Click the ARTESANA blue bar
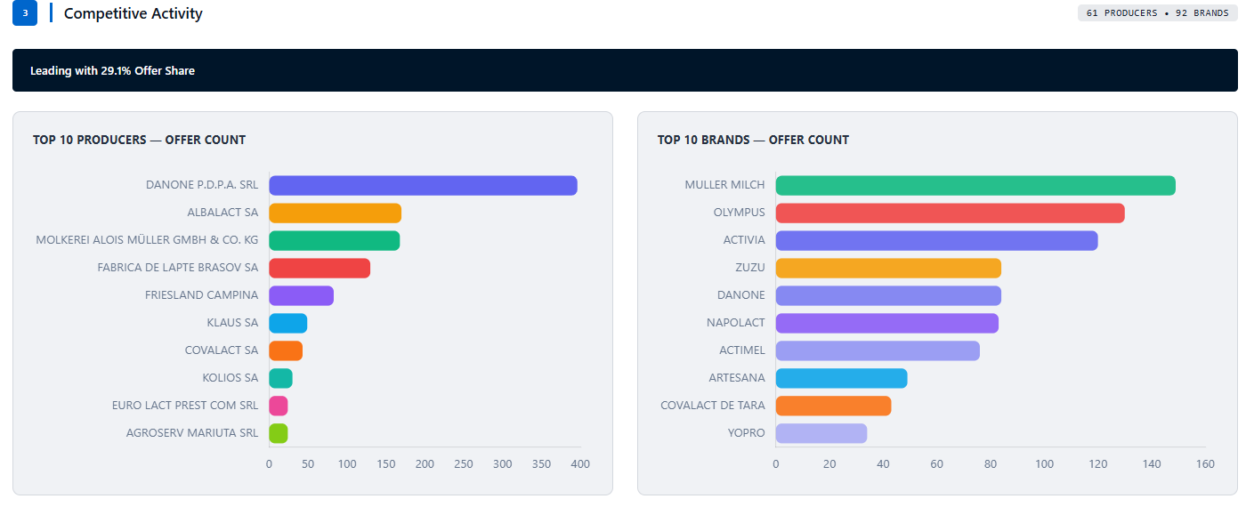 pos(841,378)
